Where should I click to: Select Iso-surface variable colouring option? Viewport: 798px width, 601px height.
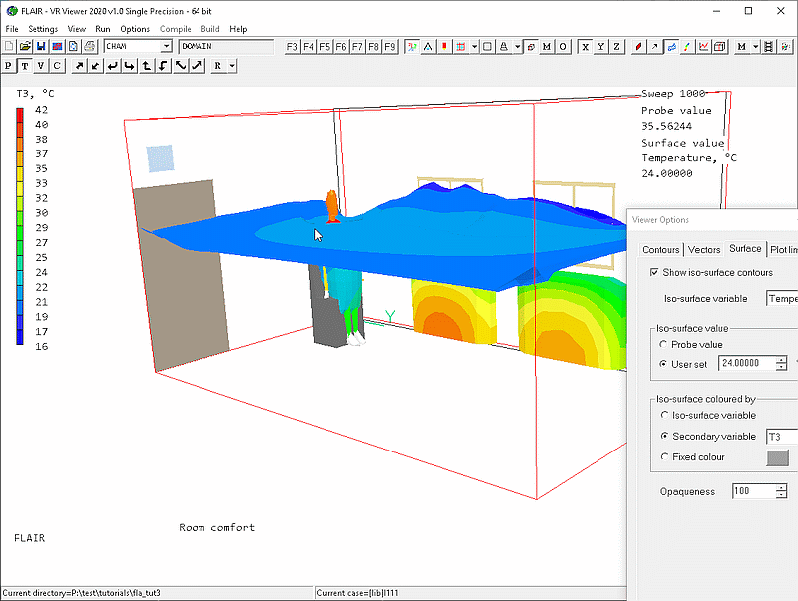point(665,415)
